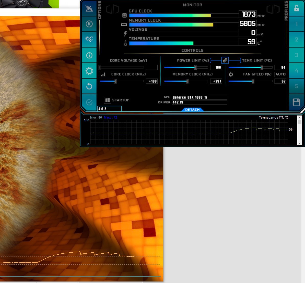Click the Power Limit 100 value field
The height and width of the screenshot is (283, 305).
click(x=216, y=67)
